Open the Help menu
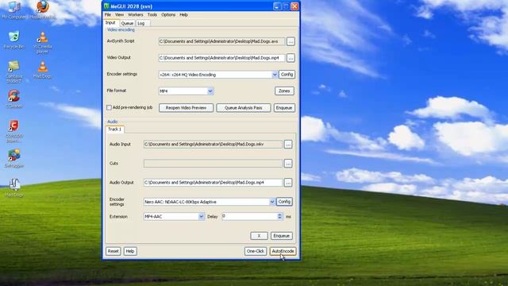This screenshot has height=286, width=508. pos(183,15)
